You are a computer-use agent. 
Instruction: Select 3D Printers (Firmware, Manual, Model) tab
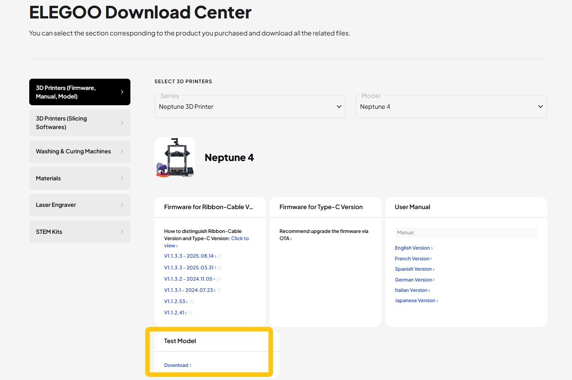pyautogui.click(x=80, y=92)
